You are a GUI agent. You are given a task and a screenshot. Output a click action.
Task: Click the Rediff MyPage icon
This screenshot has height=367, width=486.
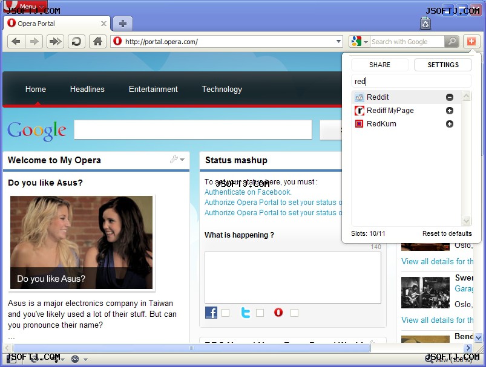pos(360,111)
